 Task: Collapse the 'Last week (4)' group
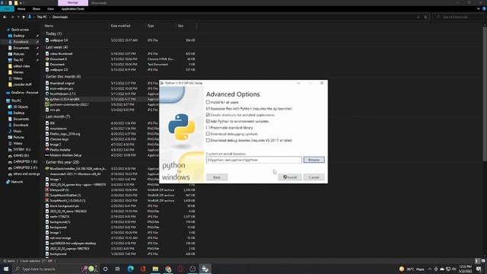[44, 47]
